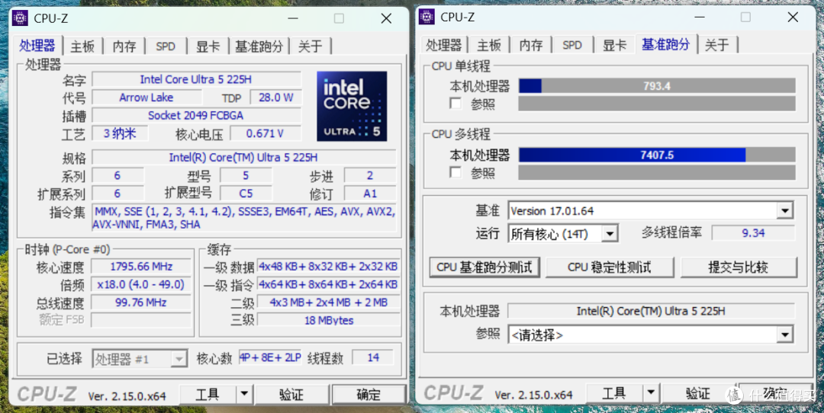Click the 二级 cache value 4x3 MB+ 2x4 MB
The height and width of the screenshot is (413, 824).
[x=328, y=302]
